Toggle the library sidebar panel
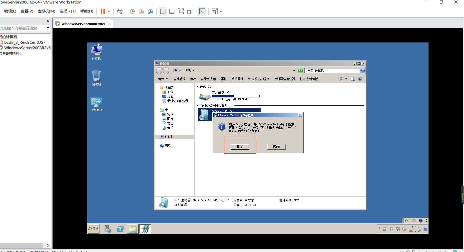 click(163, 11)
